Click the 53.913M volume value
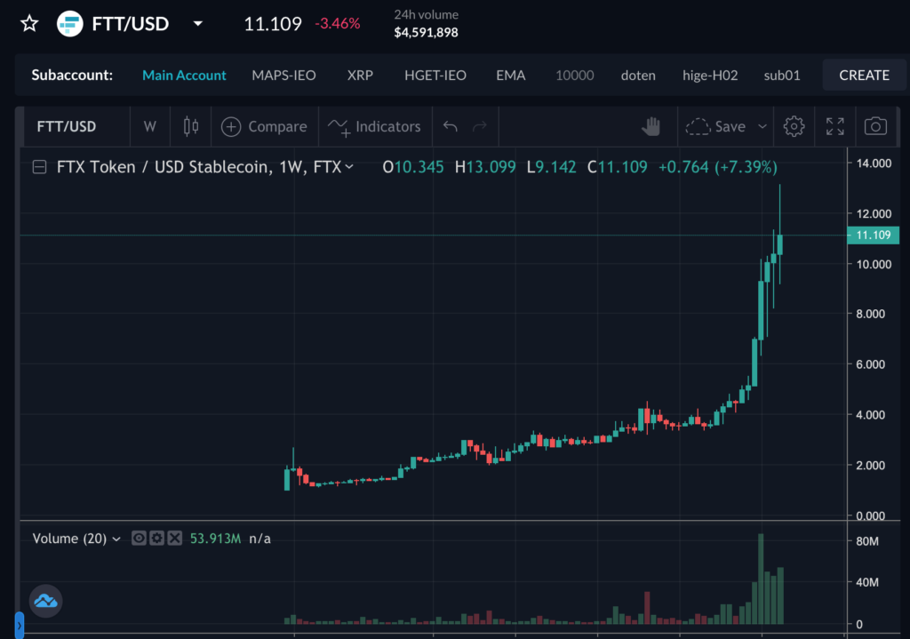This screenshot has width=910, height=639. (x=215, y=539)
